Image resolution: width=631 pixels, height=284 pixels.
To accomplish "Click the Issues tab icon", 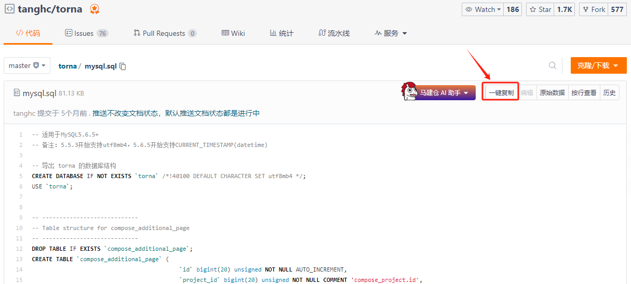I will 69,33.
